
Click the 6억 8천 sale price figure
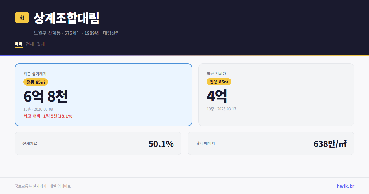point(46,96)
